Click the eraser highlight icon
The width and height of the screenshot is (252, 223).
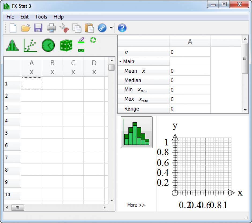click(81, 40)
